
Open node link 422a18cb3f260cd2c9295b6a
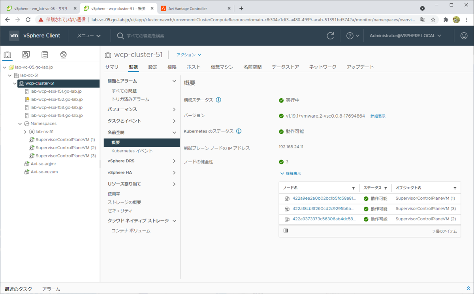[323, 208]
